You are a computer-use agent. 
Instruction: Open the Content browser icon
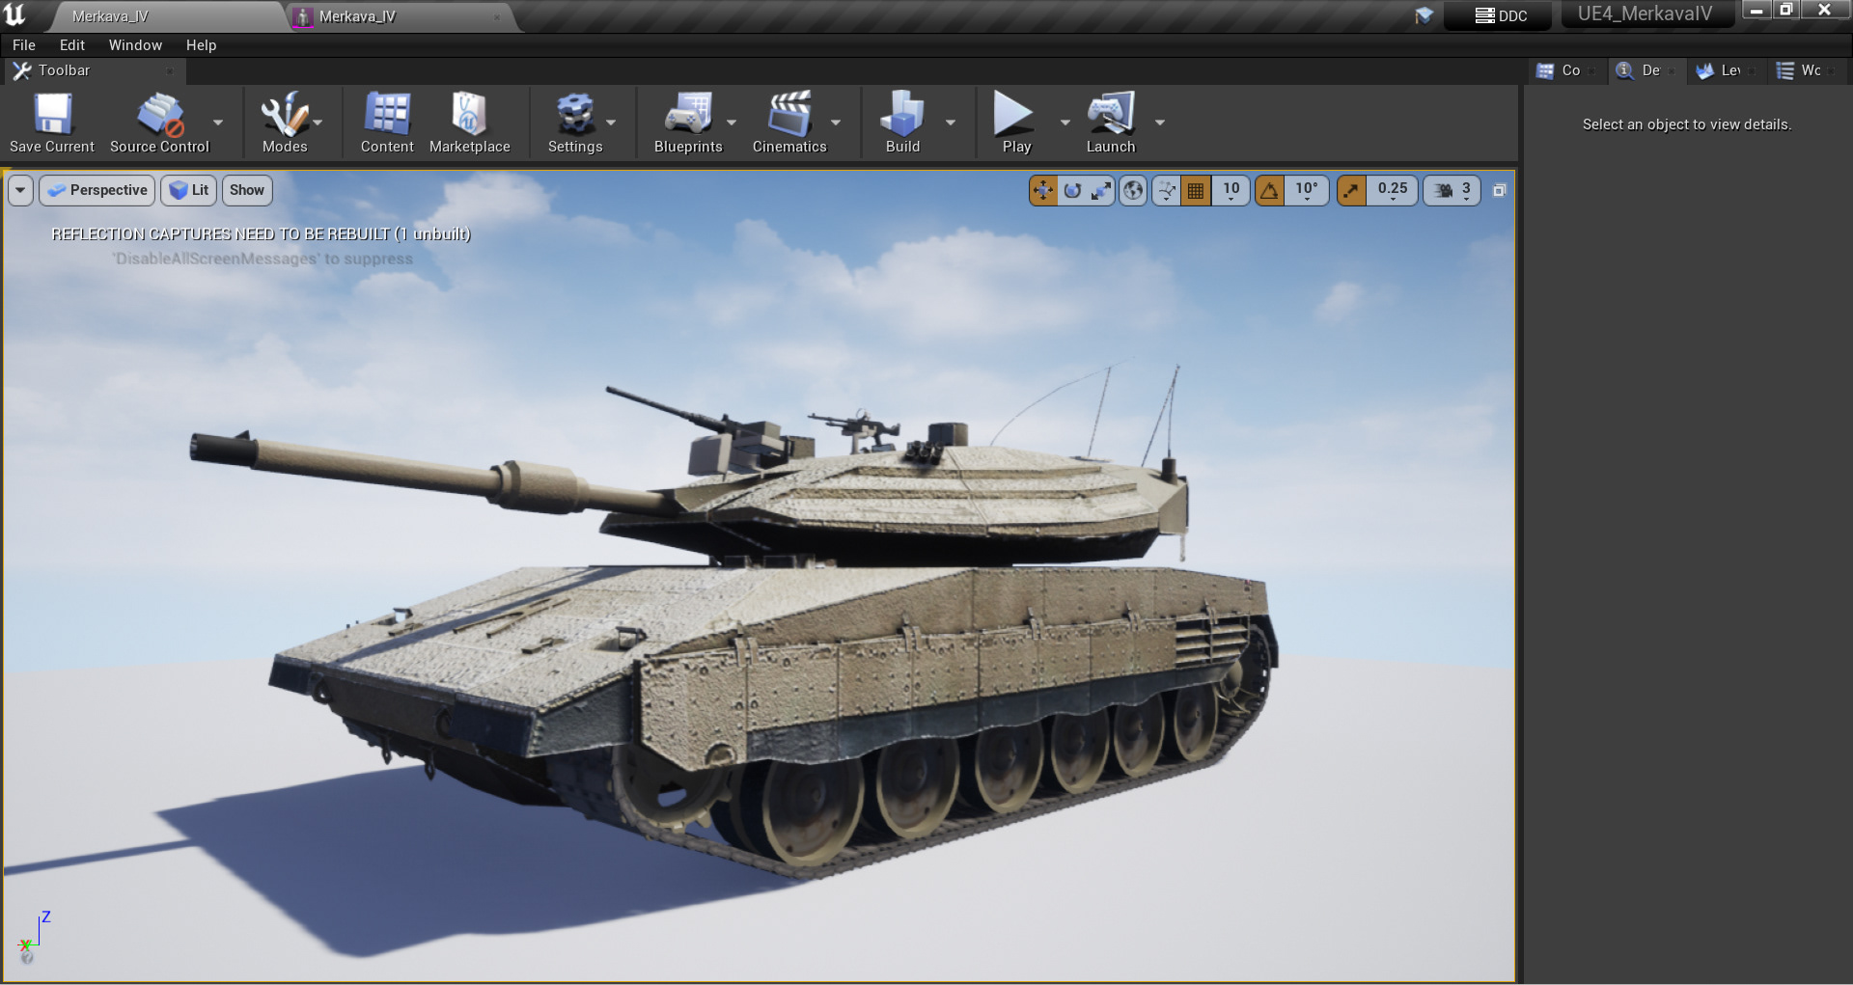387,115
